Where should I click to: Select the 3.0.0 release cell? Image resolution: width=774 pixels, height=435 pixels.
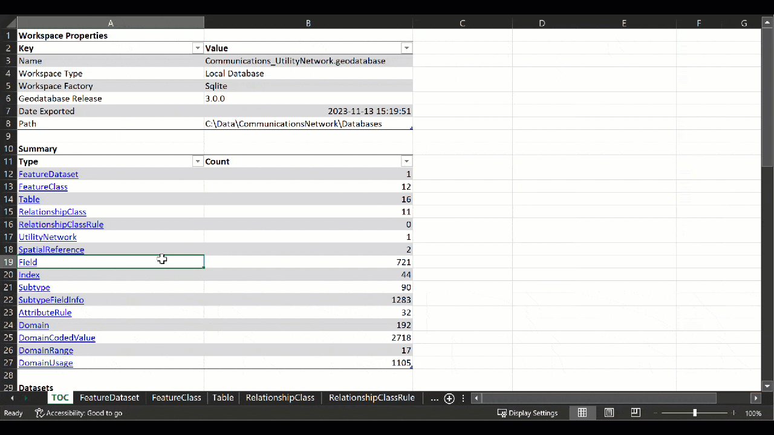(308, 98)
